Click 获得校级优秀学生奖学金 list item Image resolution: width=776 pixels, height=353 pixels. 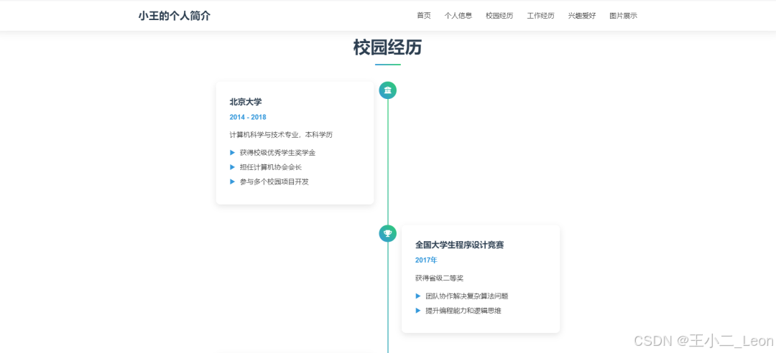click(x=277, y=153)
